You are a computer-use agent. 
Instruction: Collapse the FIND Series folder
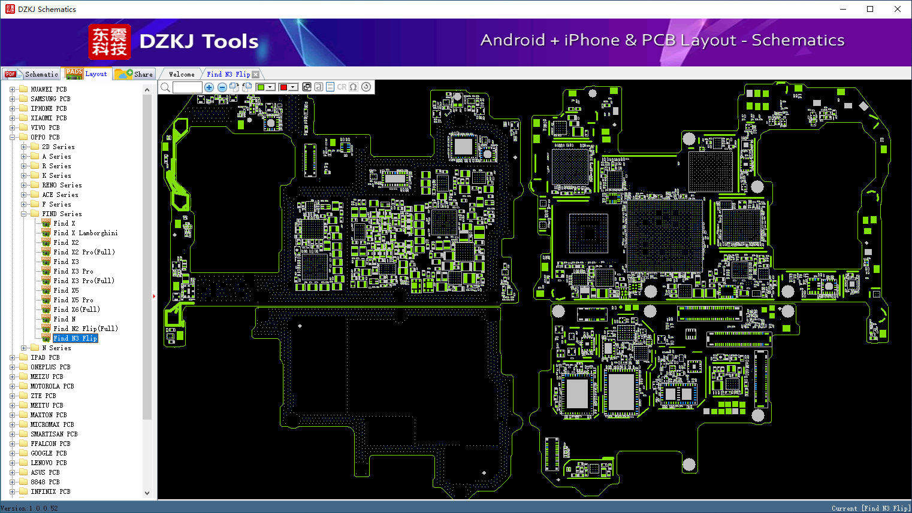coord(23,214)
